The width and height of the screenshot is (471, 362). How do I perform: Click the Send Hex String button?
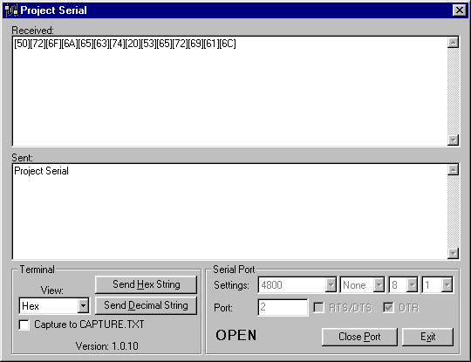147,284
